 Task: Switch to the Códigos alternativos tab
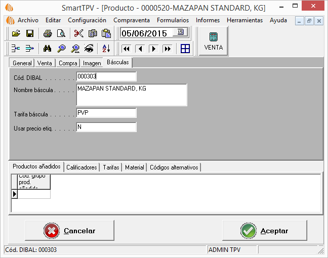coord(174,167)
